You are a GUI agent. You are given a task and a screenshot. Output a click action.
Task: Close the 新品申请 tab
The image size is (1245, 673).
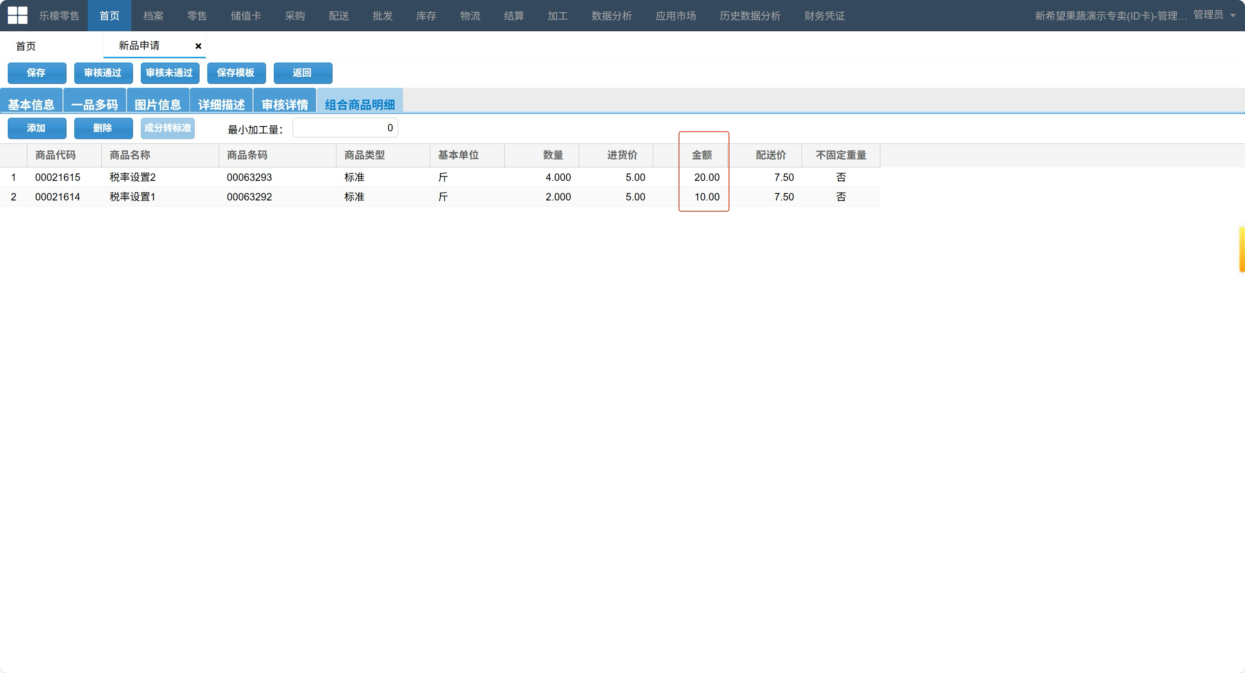pyautogui.click(x=198, y=46)
